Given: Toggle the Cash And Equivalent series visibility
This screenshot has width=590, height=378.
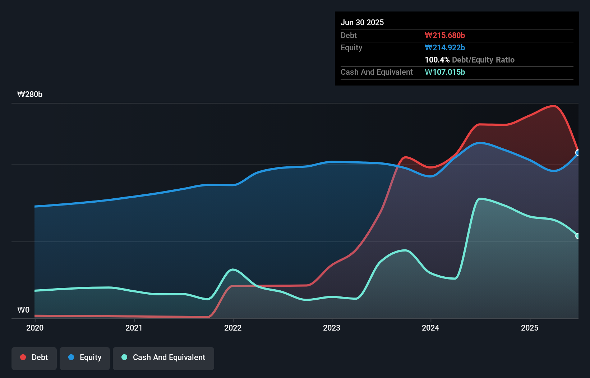Looking at the screenshot, I should (163, 358).
